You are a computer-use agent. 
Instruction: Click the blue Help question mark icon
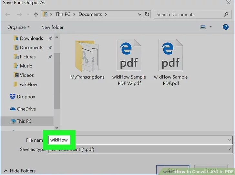coord(226,27)
